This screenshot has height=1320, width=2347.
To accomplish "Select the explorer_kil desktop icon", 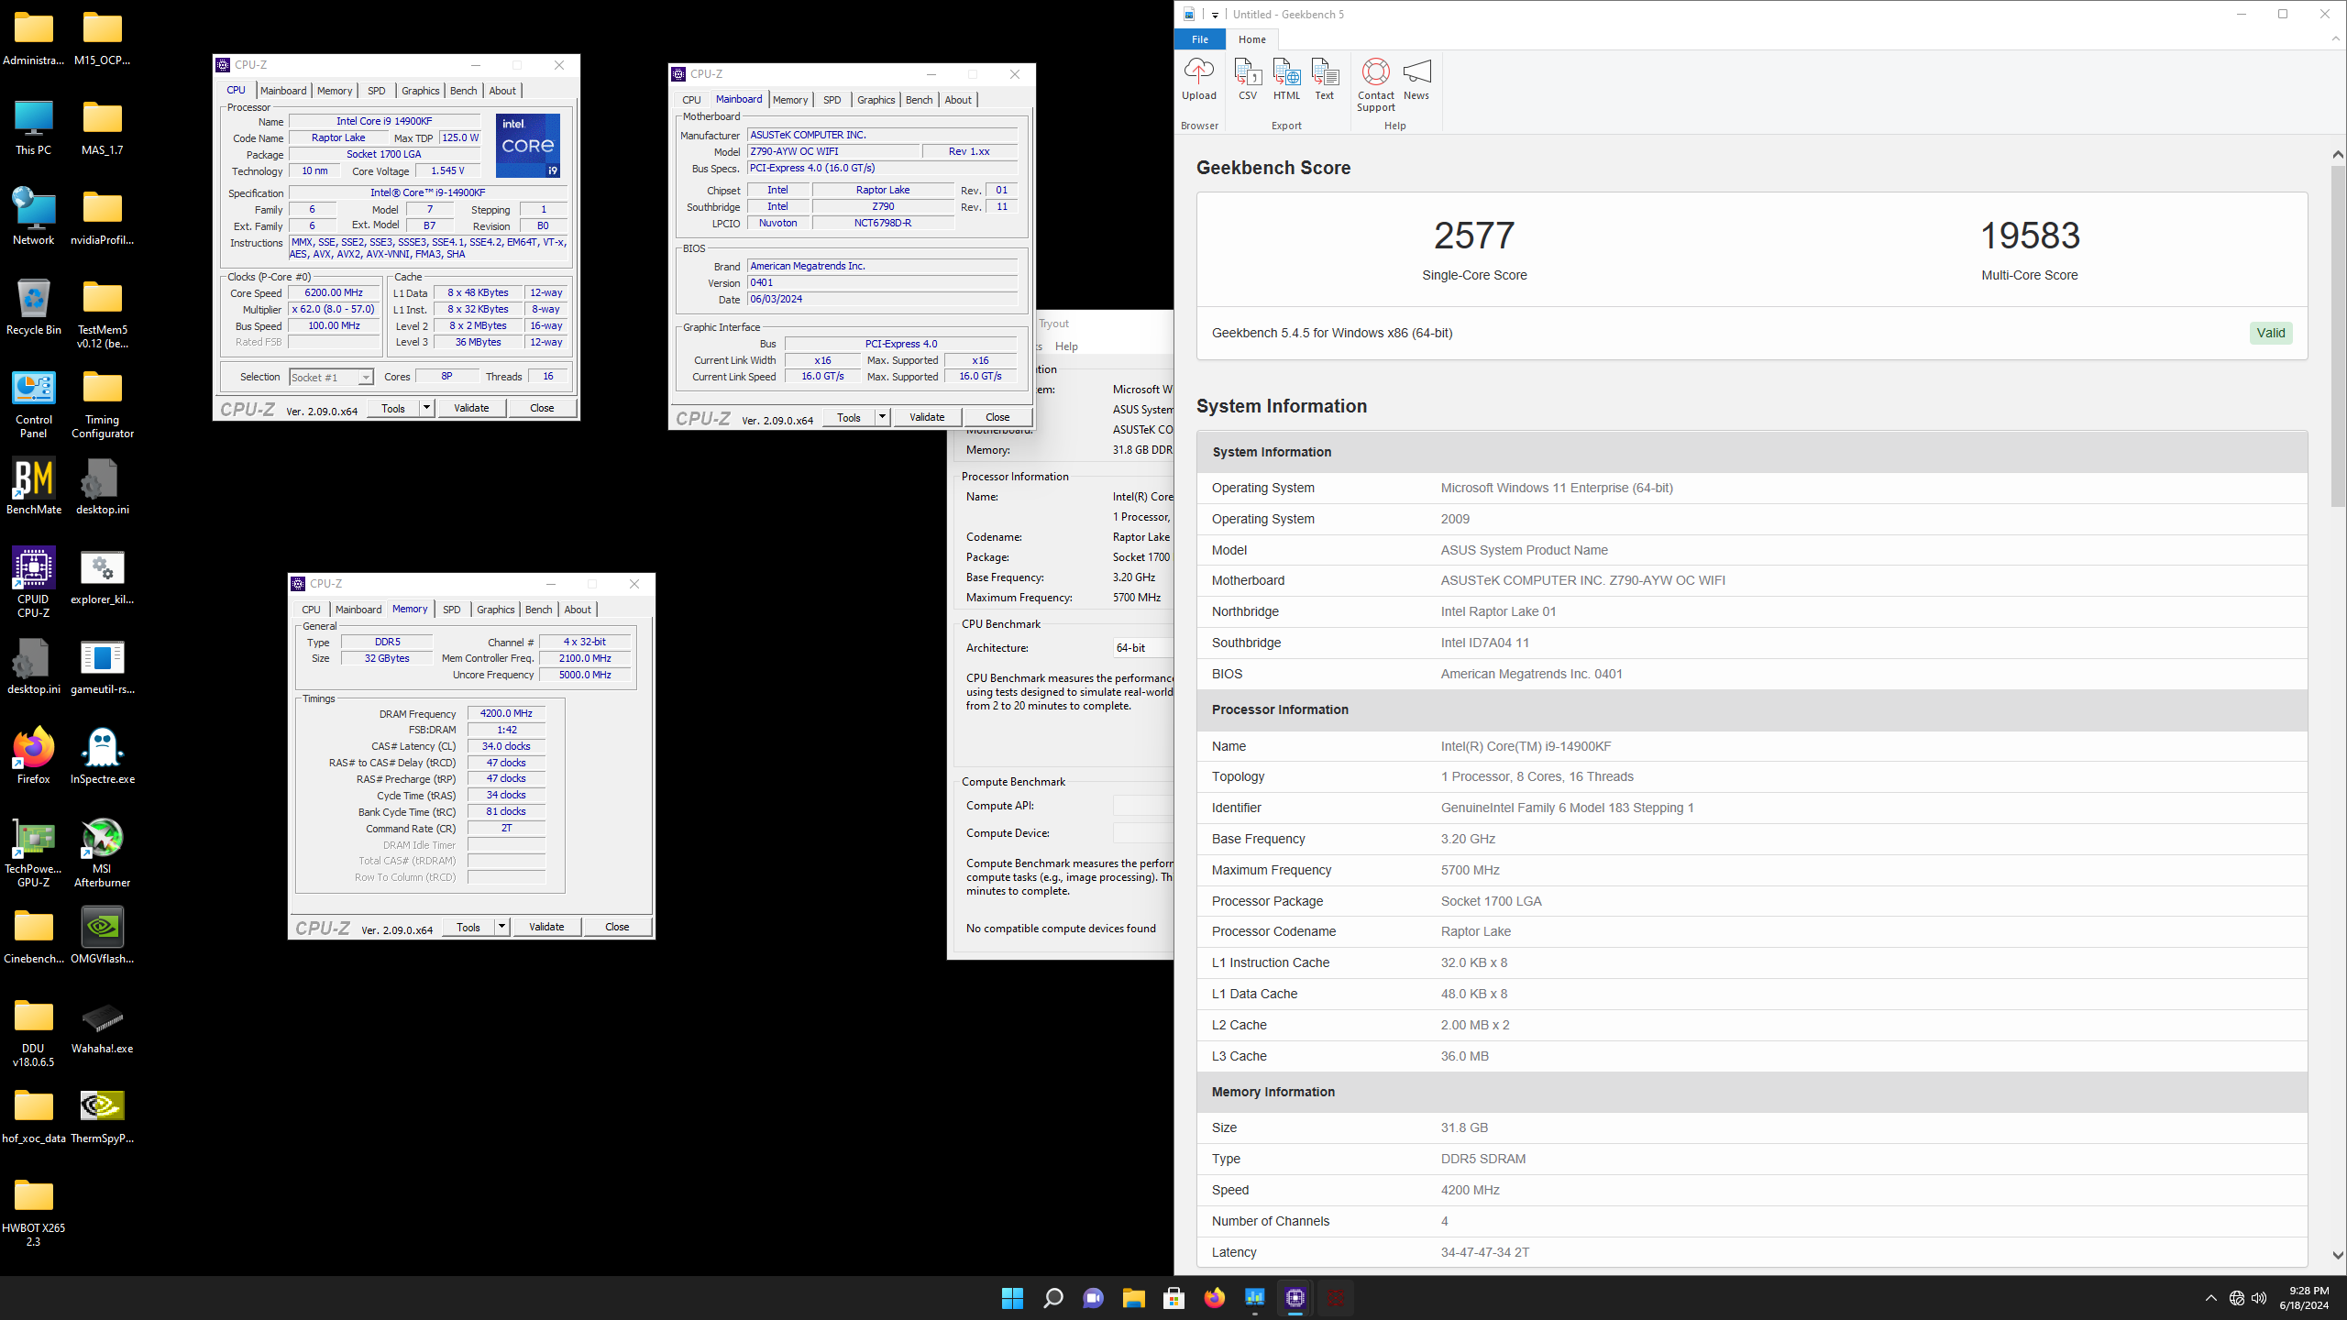I will 103,577.
